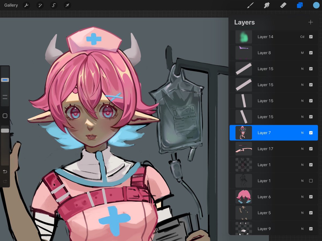The height and width of the screenshot is (241, 322).
Task: Tap Layer 5's thumbnail image
Action: click(x=244, y=213)
